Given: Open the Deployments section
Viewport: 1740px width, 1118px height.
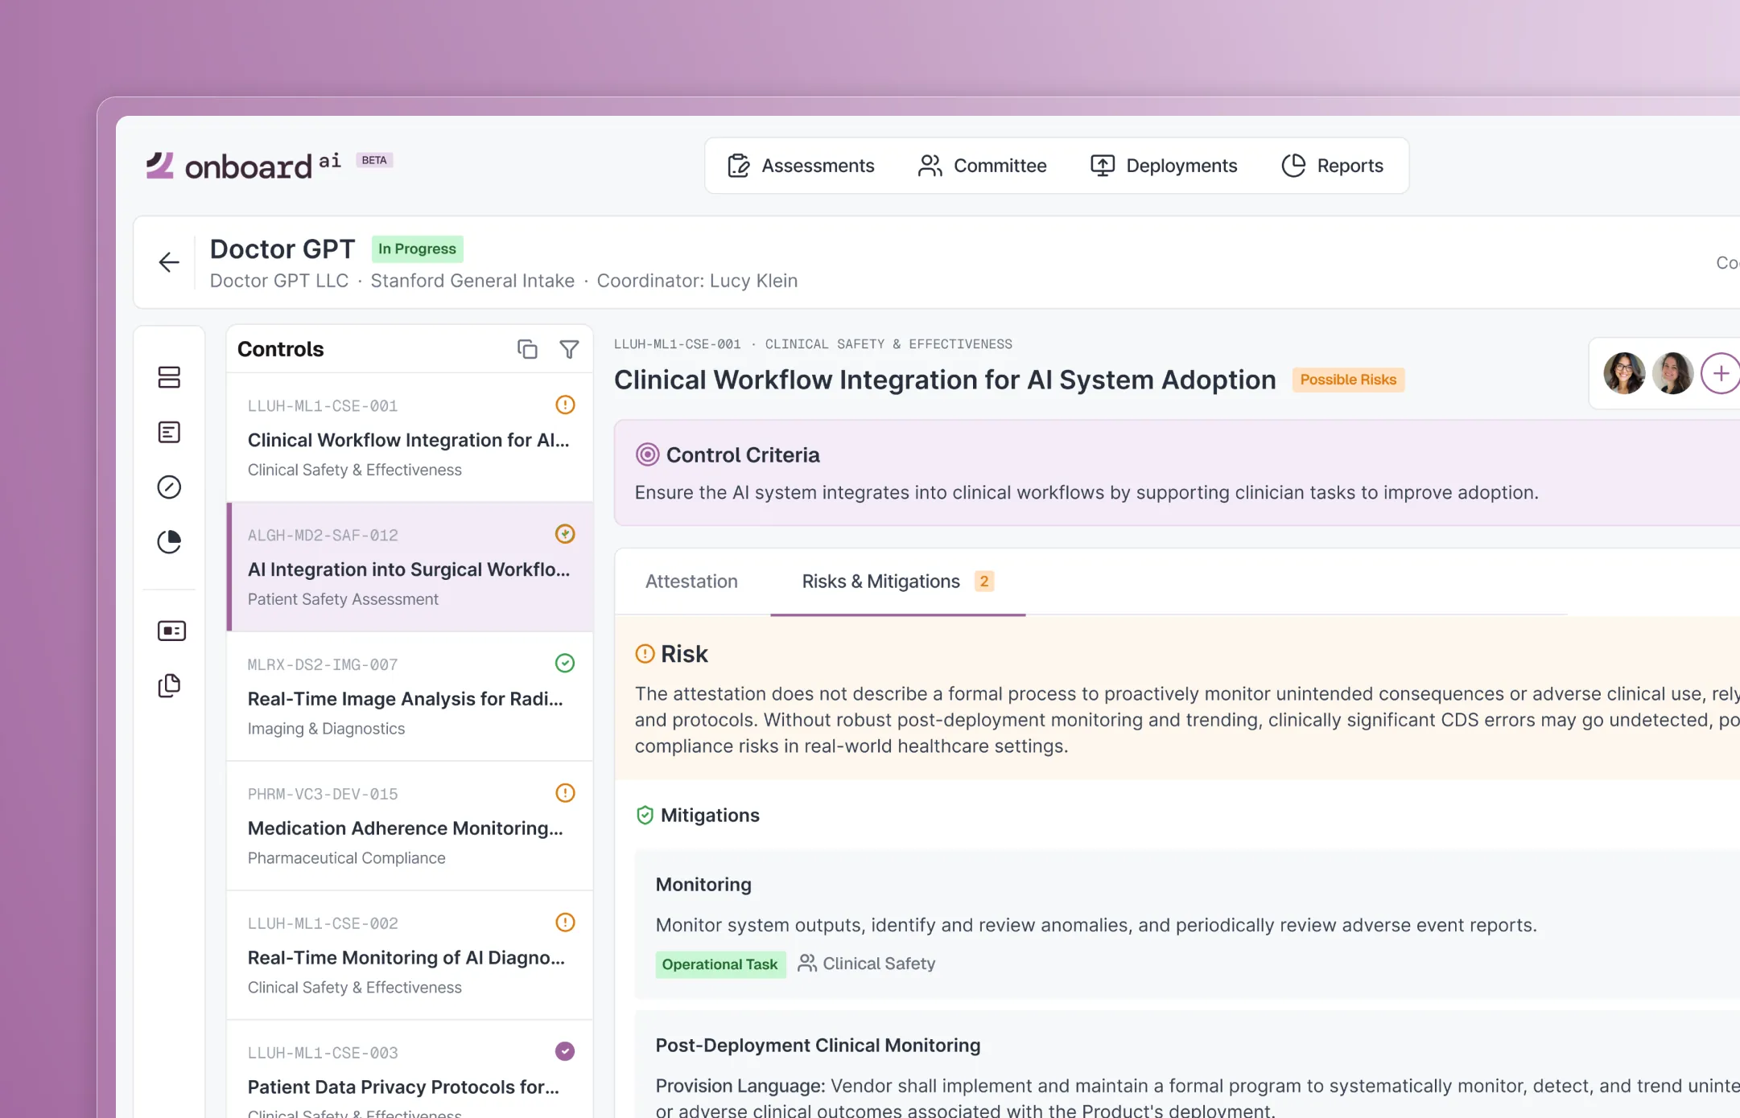Looking at the screenshot, I should click(x=1164, y=166).
